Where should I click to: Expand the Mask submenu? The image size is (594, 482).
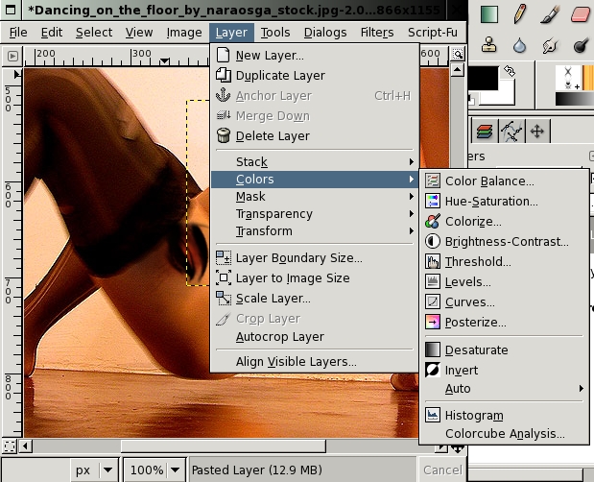(x=315, y=196)
